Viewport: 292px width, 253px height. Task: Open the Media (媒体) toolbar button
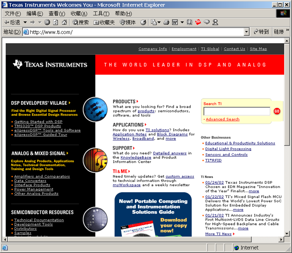pyautogui.click(x=128, y=22)
